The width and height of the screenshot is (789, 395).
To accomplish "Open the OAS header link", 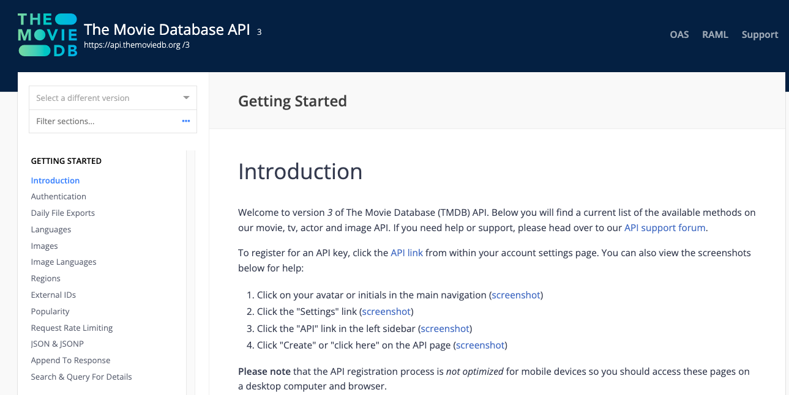I will click(679, 34).
